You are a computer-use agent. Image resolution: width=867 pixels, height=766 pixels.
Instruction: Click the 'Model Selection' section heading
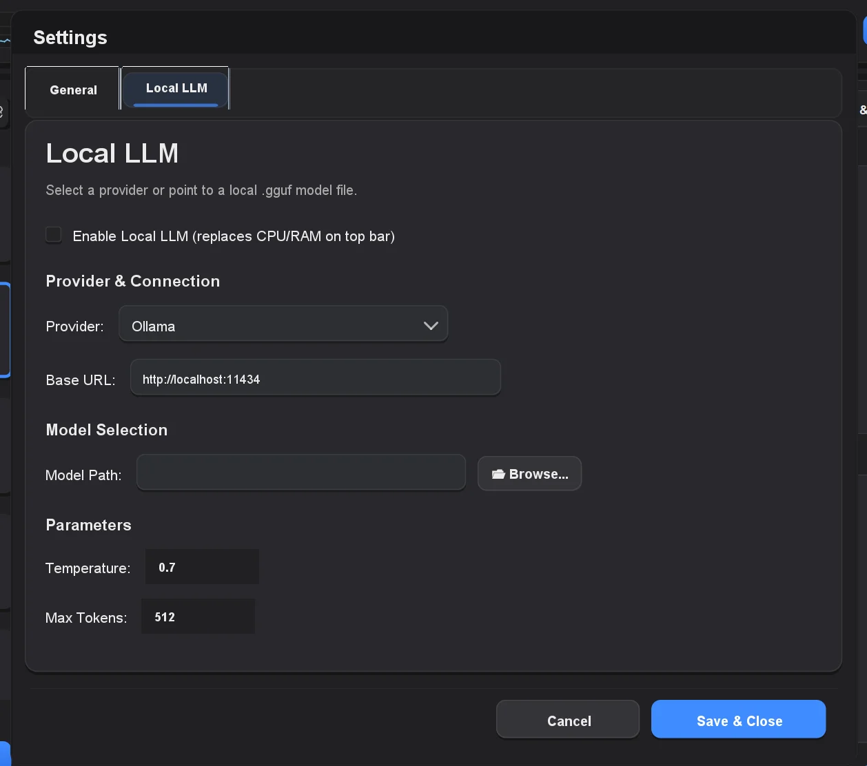(107, 430)
